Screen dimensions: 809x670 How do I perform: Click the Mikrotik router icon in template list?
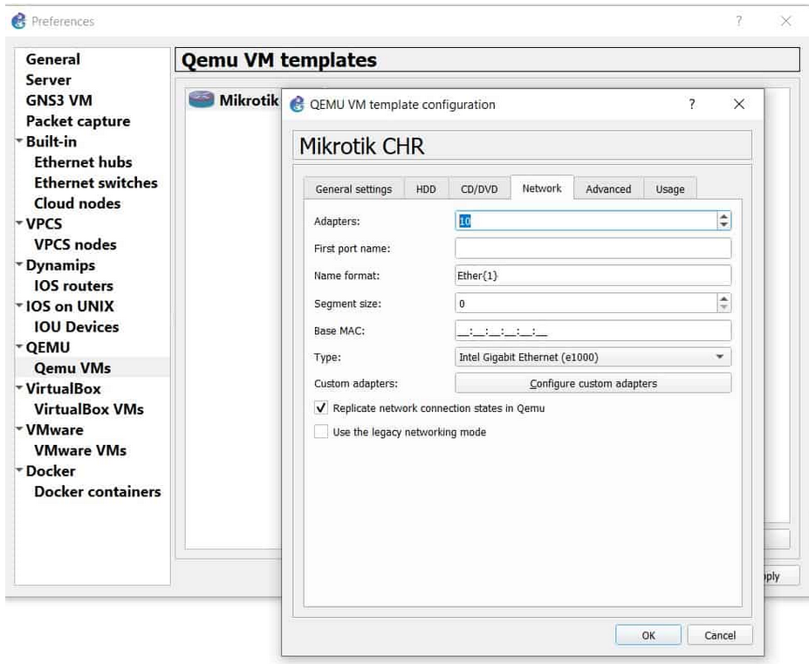point(202,99)
